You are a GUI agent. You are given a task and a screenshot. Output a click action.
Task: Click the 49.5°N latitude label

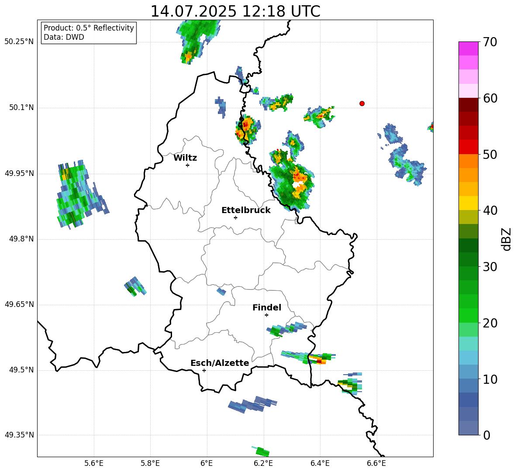[x=21, y=370]
